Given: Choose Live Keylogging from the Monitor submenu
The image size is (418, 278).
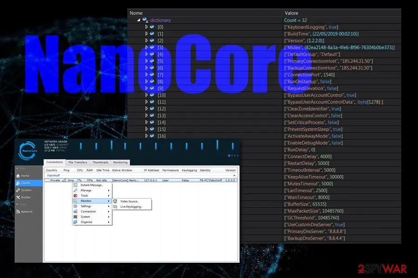Looking at the screenshot, I should point(132,207).
